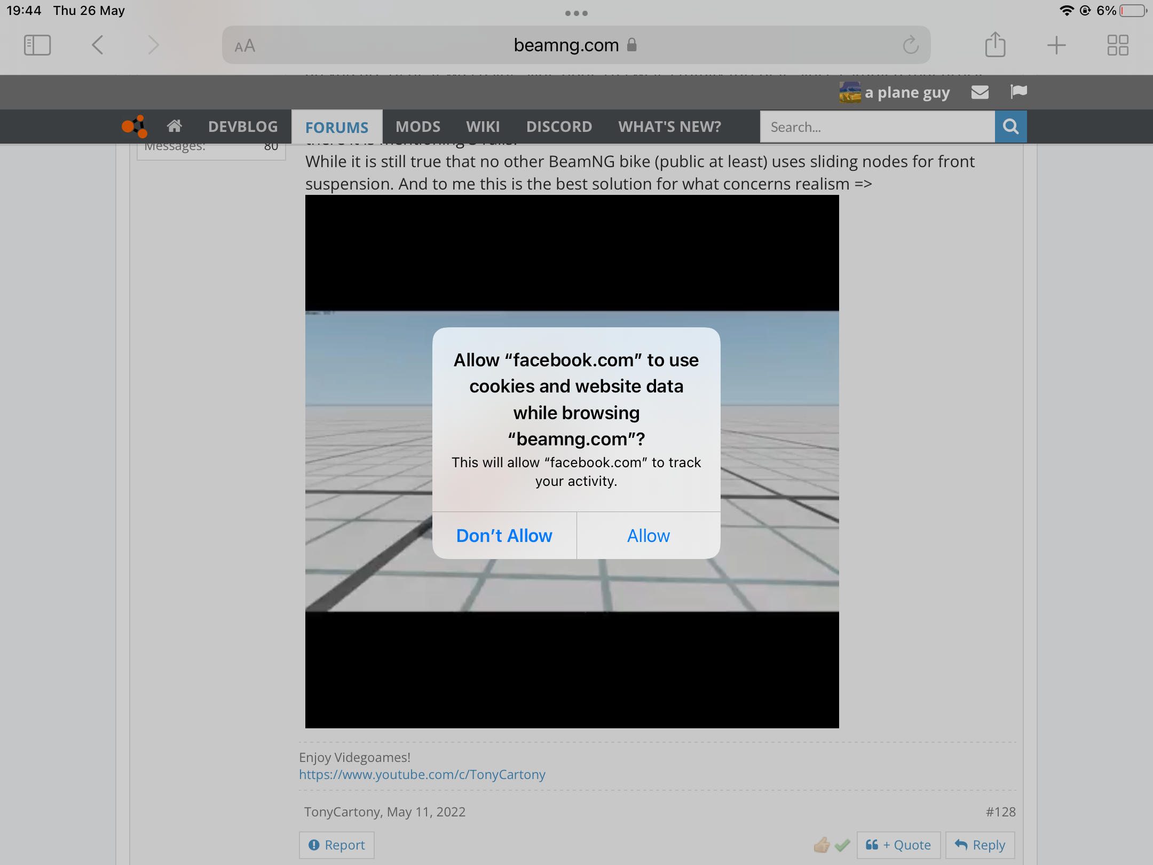This screenshot has height=865, width=1153.
Task: Open the TonyCartony YouTube link
Action: pyautogui.click(x=422, y=774)
